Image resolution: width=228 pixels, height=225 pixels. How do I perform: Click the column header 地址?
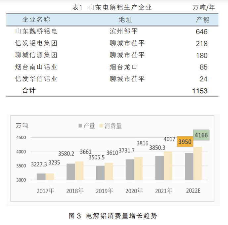click(125, 20)
